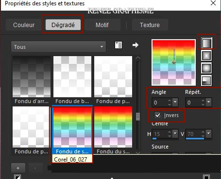This screenshot has width=221, height=179.
Task: Click the rainbow gradient preview box
Action: 173,62
